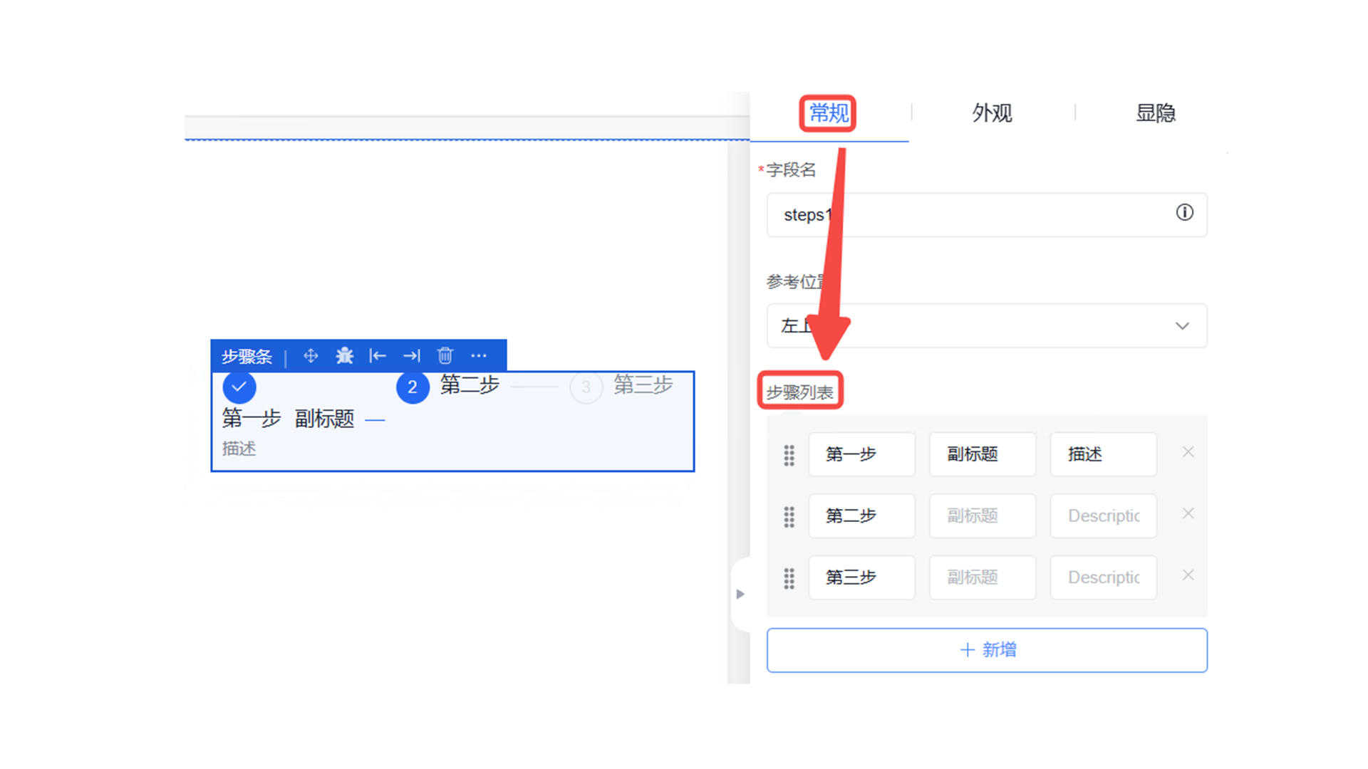Delete the component with the trash icon

coord(445,355)
